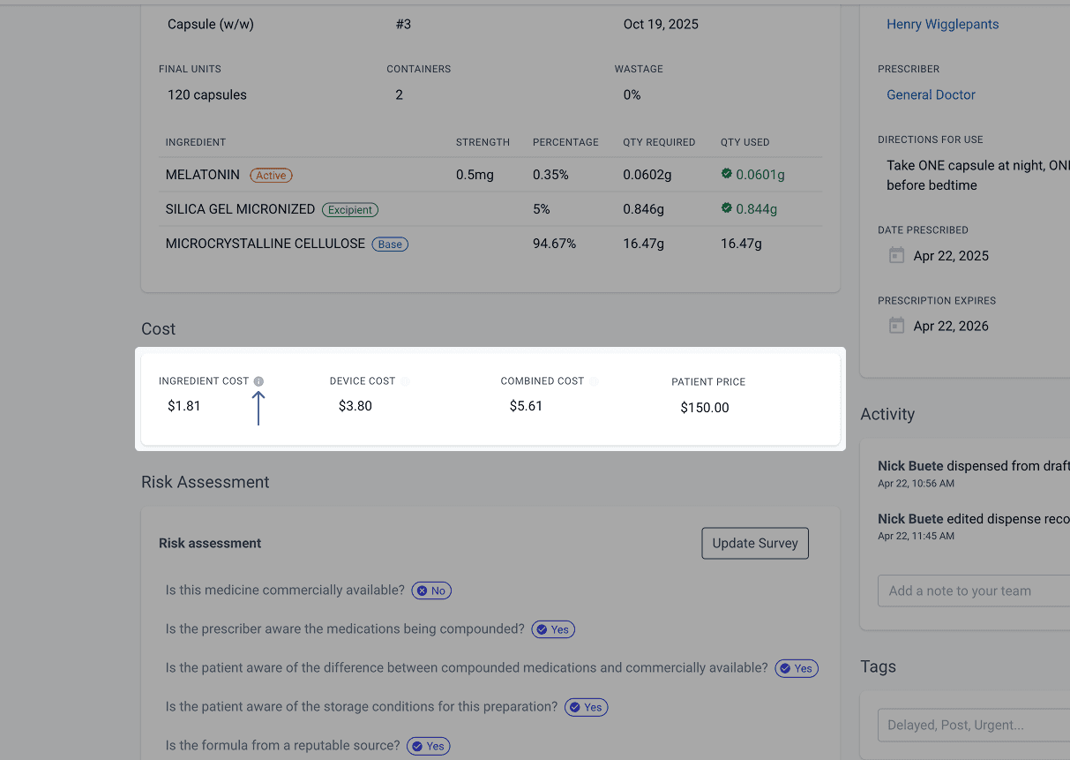Click the directions text 'Take ONE capsule at night'
Image resolution: width=1070 pixels, height=760 pixels.
[978, 165]
